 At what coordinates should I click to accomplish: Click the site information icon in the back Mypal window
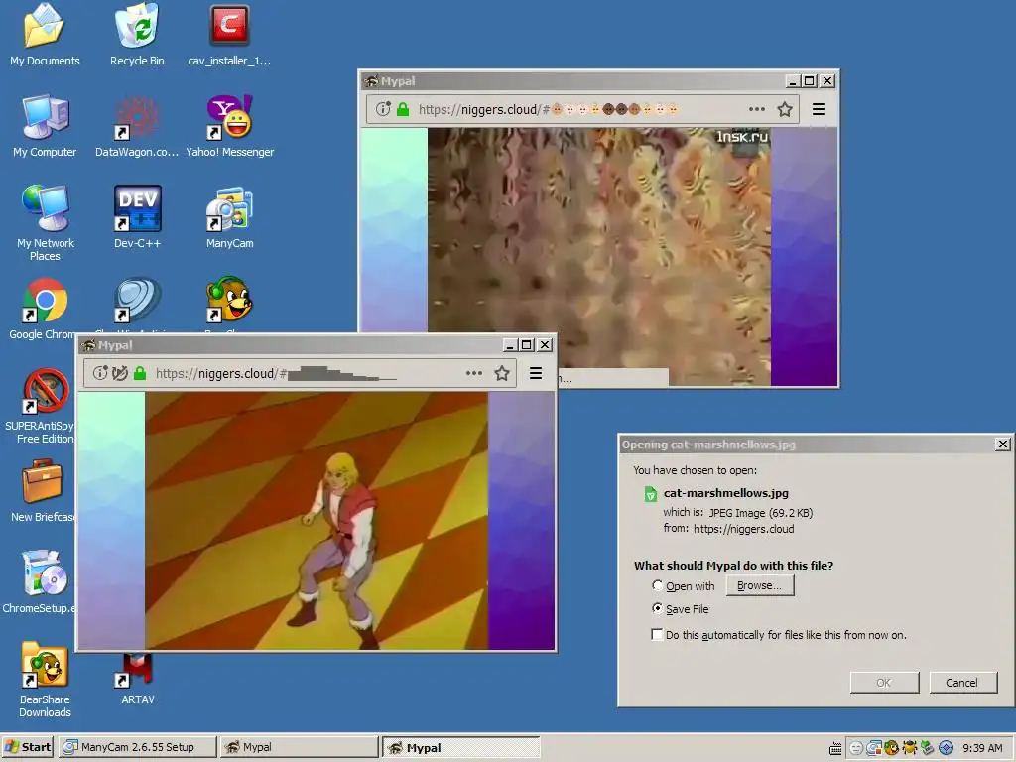[383, 109]
